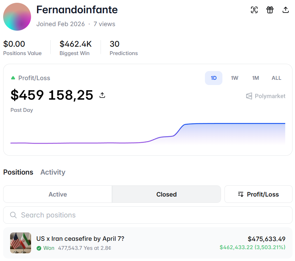This screenshot has width=295, height=261.
Task: Click the $475,633.49 position value
Action: click(266, 239)
